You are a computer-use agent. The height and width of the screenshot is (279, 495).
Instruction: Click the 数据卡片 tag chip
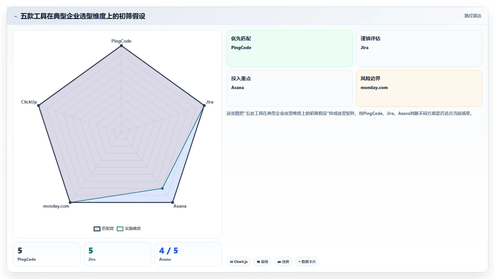[x=307, y=262]
